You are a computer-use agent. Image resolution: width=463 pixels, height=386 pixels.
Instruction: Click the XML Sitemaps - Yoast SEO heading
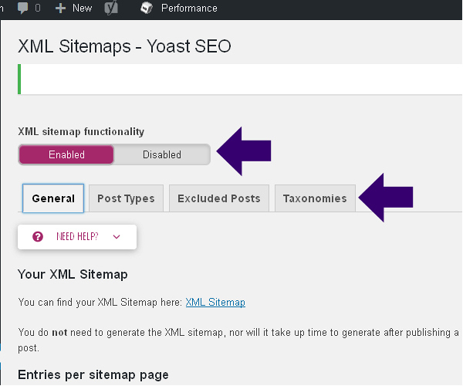(124, 46)
